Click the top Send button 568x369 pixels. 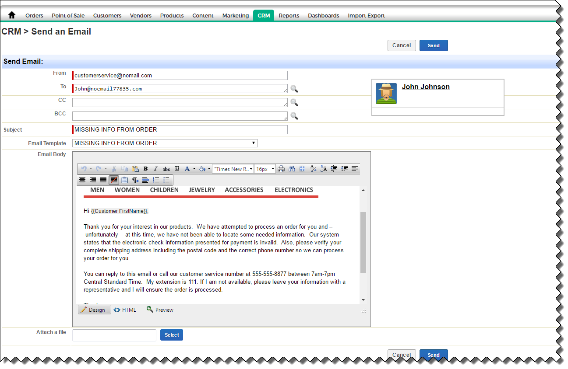pyautogui.click(x=434, y=45)
